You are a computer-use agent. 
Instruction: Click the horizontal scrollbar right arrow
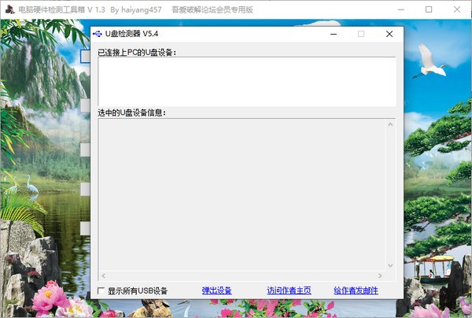(380, 275)
